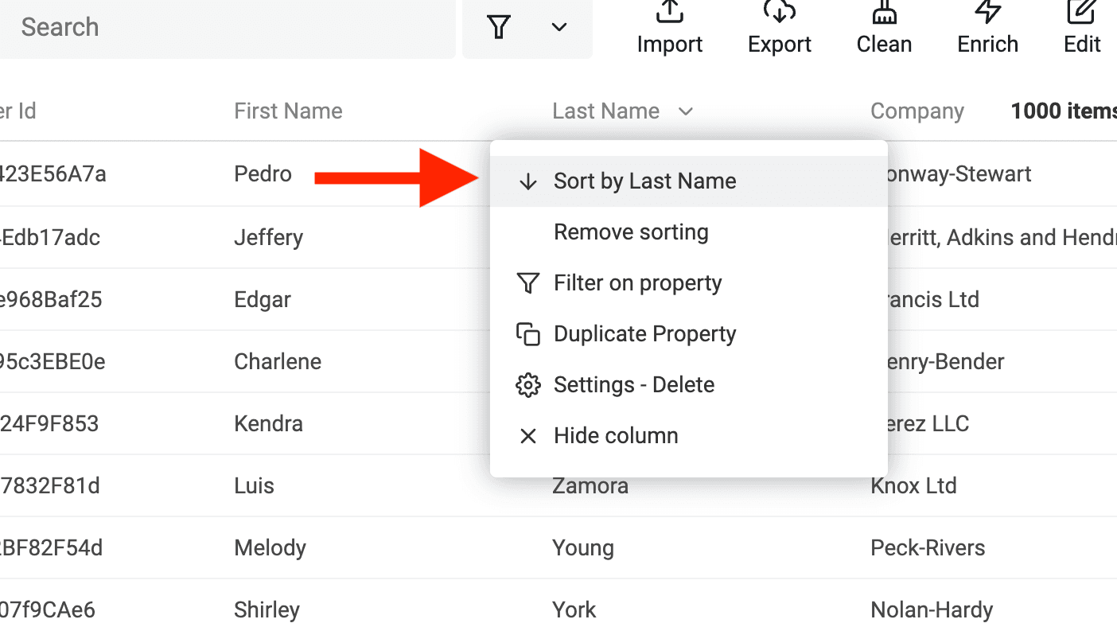Choose Remove sorting from the menu
The image size is (1117, 627).
click(631, 232)
